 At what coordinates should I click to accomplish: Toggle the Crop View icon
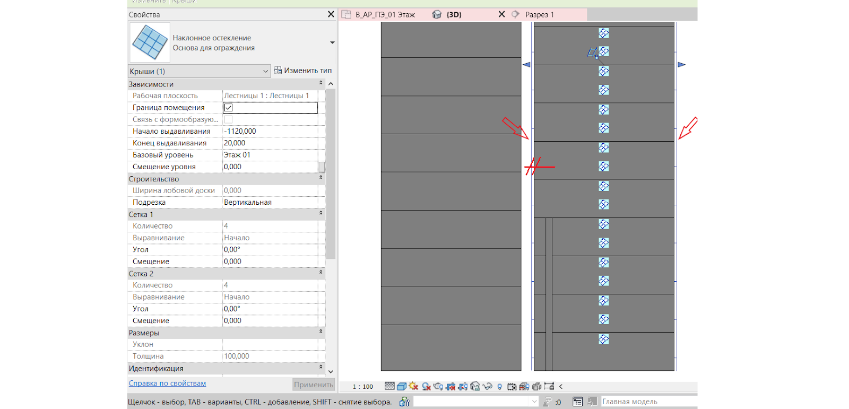coord(451,387)
